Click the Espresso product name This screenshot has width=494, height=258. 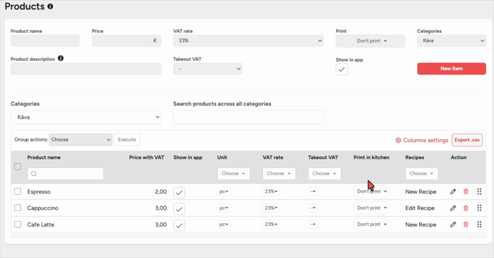click(39, 191)
